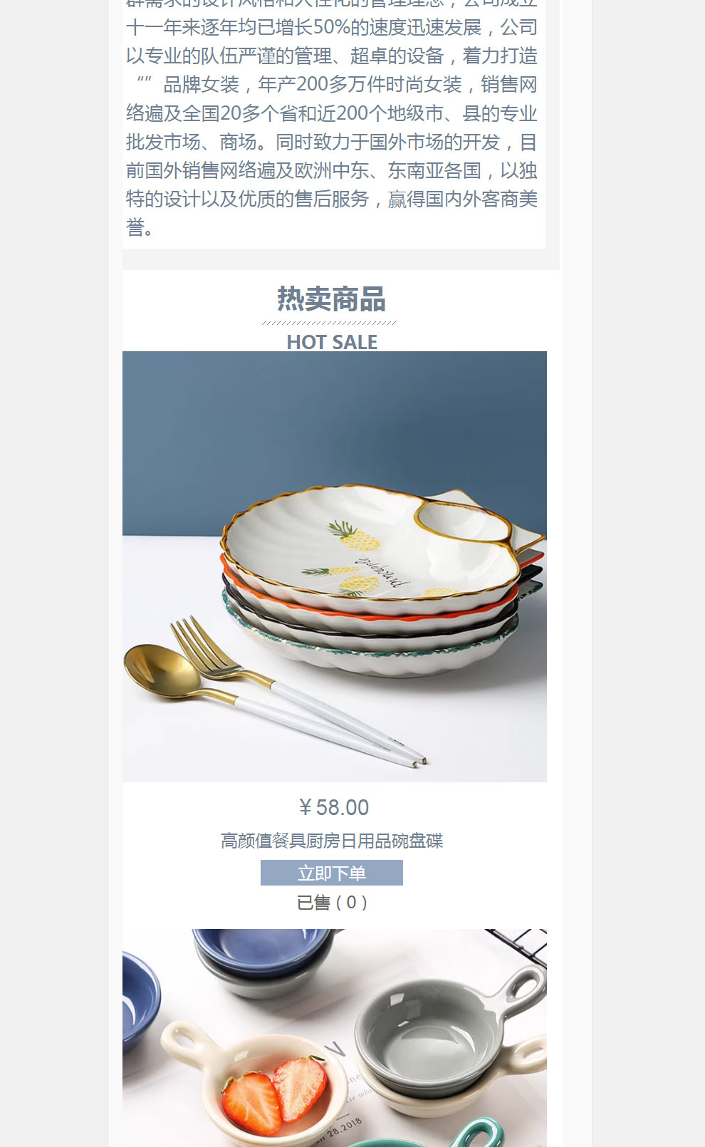Click the gold spoon in the product photo
The height and width of the screenshot is (1147, 705).
point(160,671)
